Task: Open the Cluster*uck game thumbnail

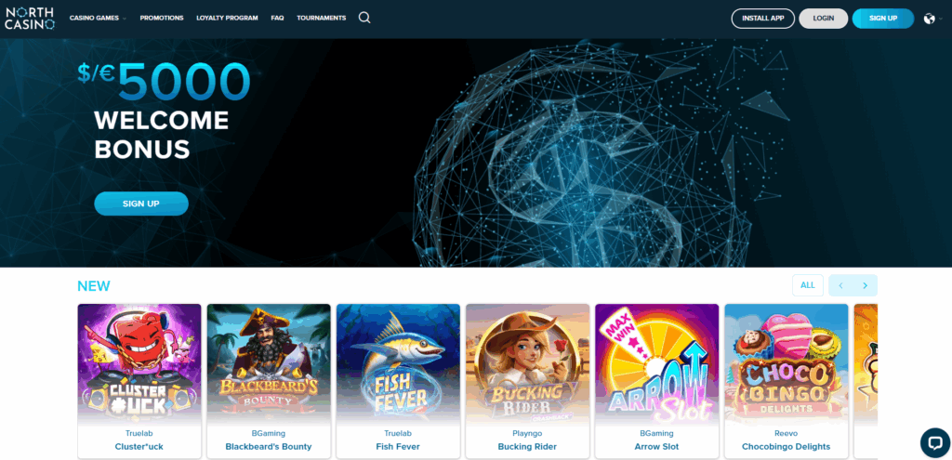Action: click(x=139, y=363)
